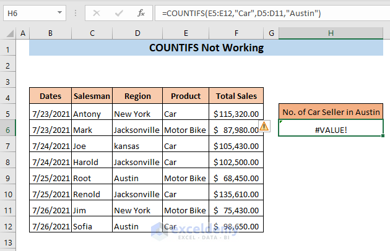Viewport: 390px width, 251px height.
Task: Click the cell containing Antony
Action: tap(92, 113)
